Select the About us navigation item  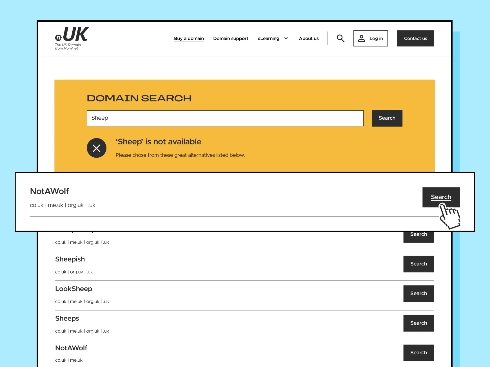tap(309, 38)
